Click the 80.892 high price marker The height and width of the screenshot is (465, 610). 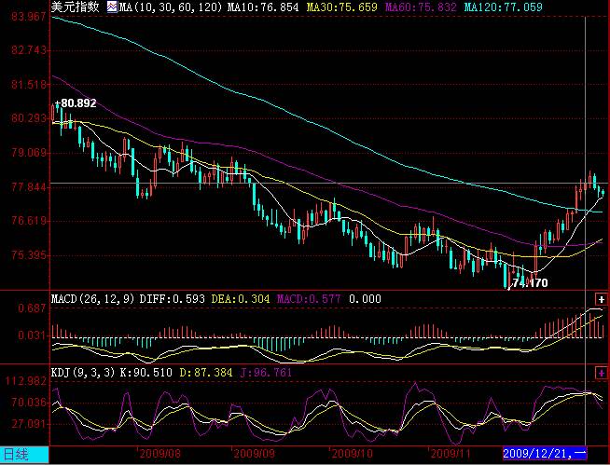point(78,103)
